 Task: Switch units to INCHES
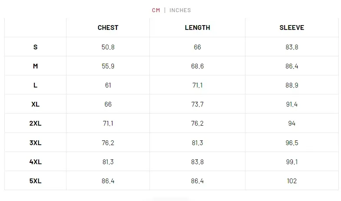click(180, 10)
